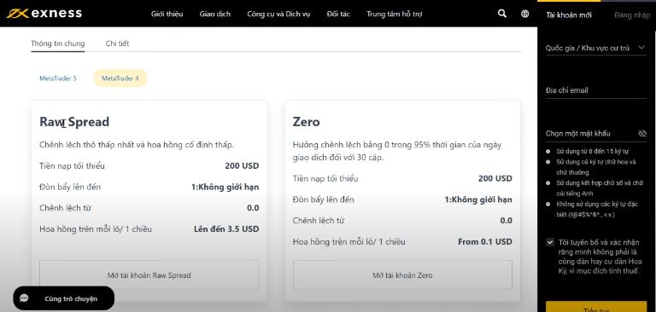
Task: Switch to Chi tiết tab
Action: (x=118, y=43)
